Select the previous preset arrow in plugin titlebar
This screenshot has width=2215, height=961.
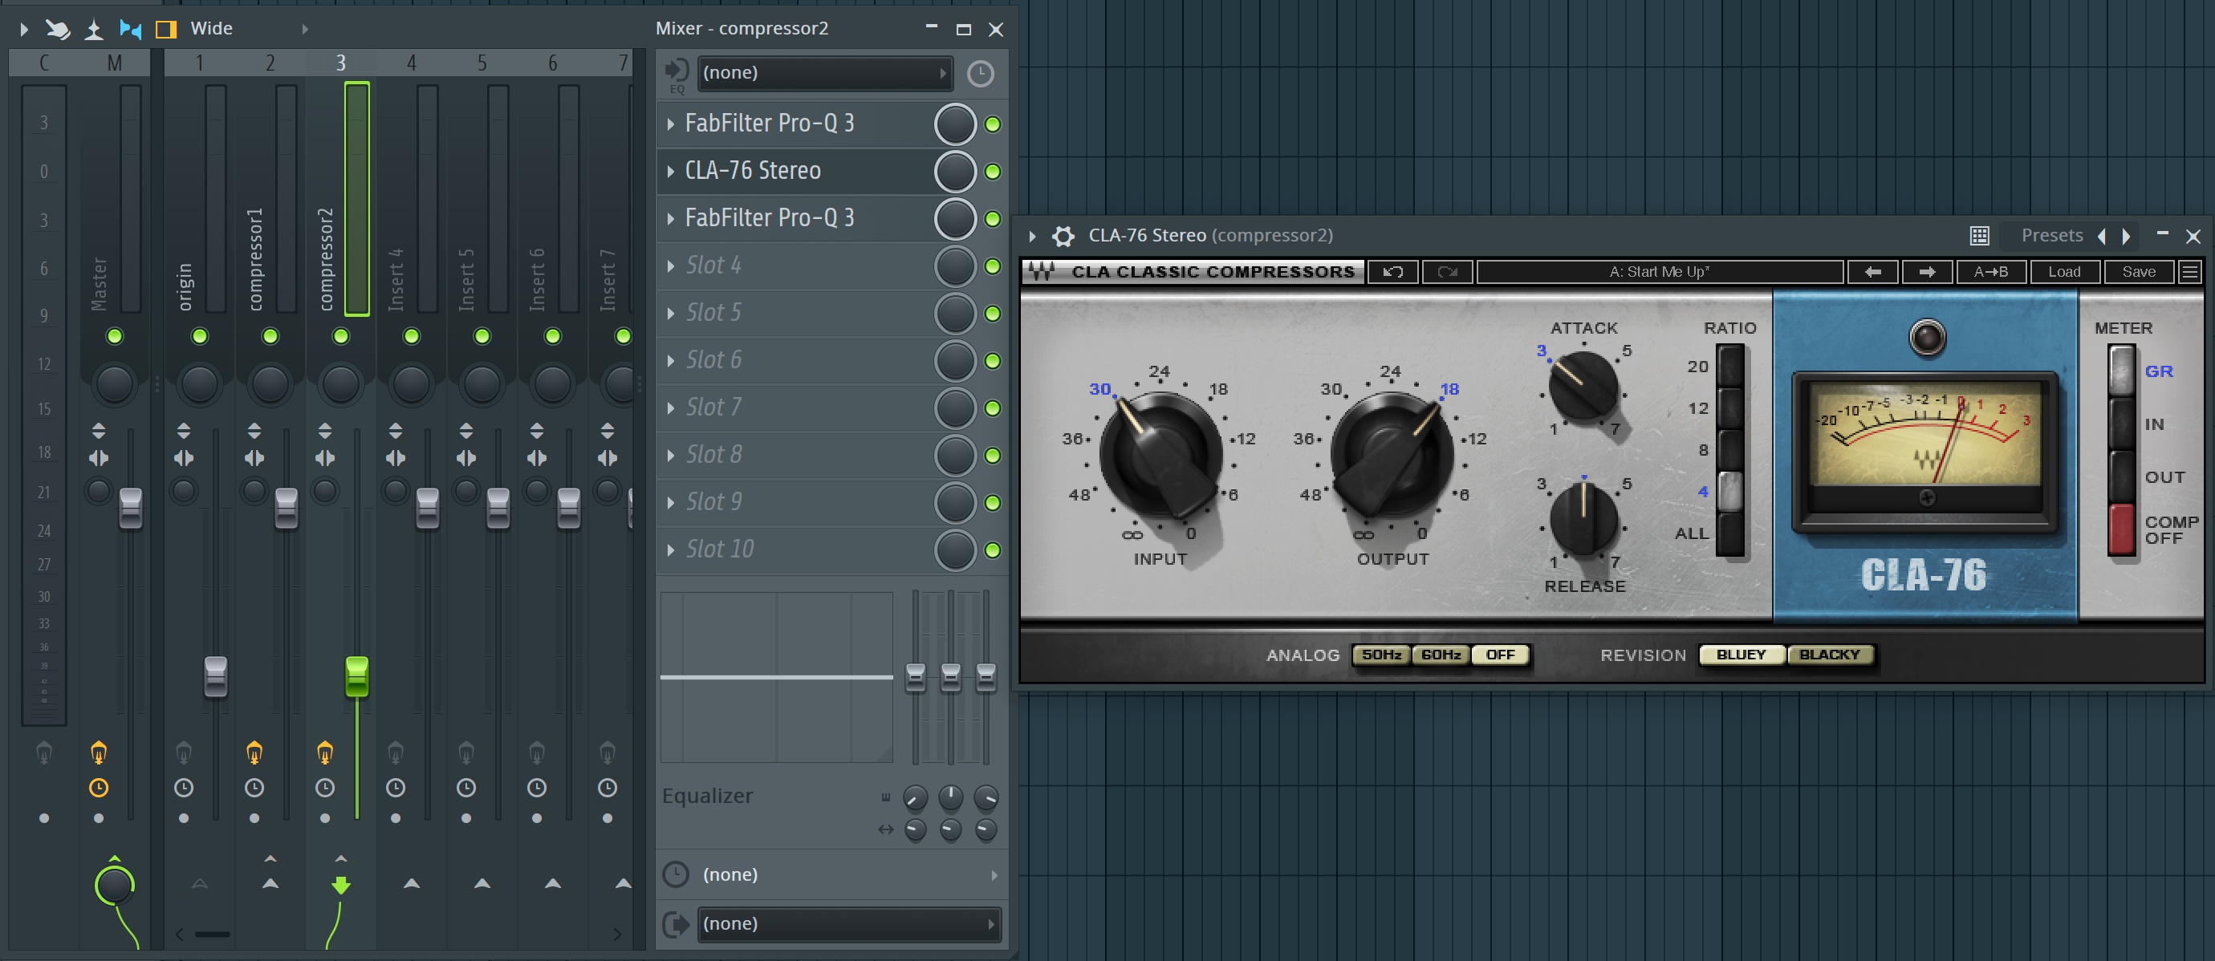tap(2102, 237)
